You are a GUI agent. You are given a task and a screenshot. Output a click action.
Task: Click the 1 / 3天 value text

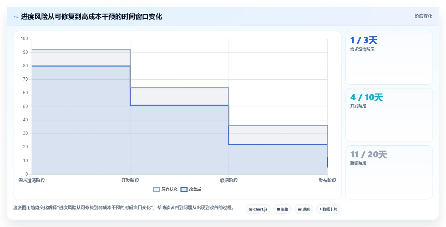point(364,40)
